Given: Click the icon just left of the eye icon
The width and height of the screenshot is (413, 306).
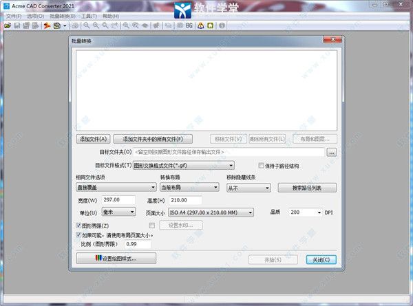Looking at the screenshot, I should (x=136, y=25).
